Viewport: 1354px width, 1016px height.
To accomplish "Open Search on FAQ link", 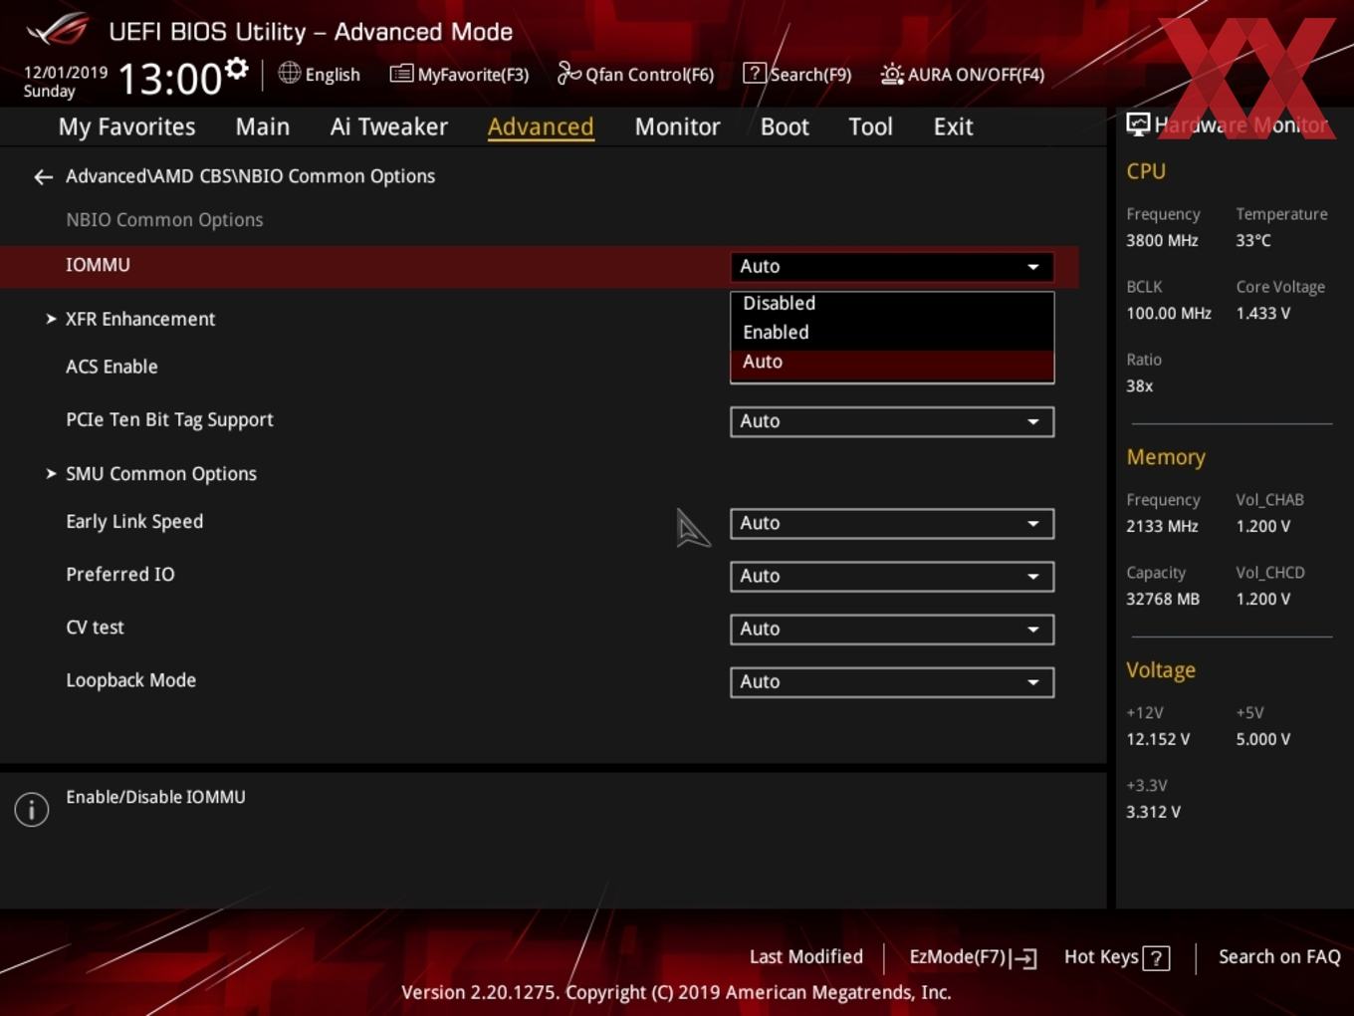I will click(x=1279, y=957).
